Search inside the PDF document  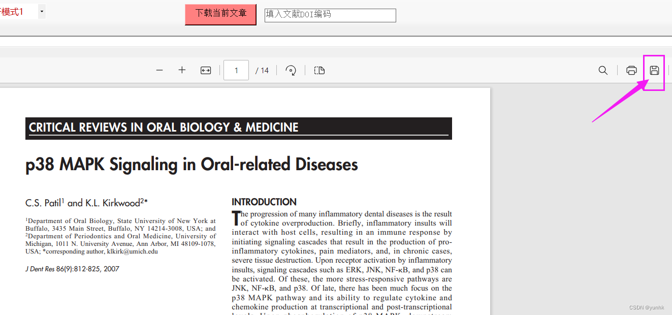coord(603,71)
